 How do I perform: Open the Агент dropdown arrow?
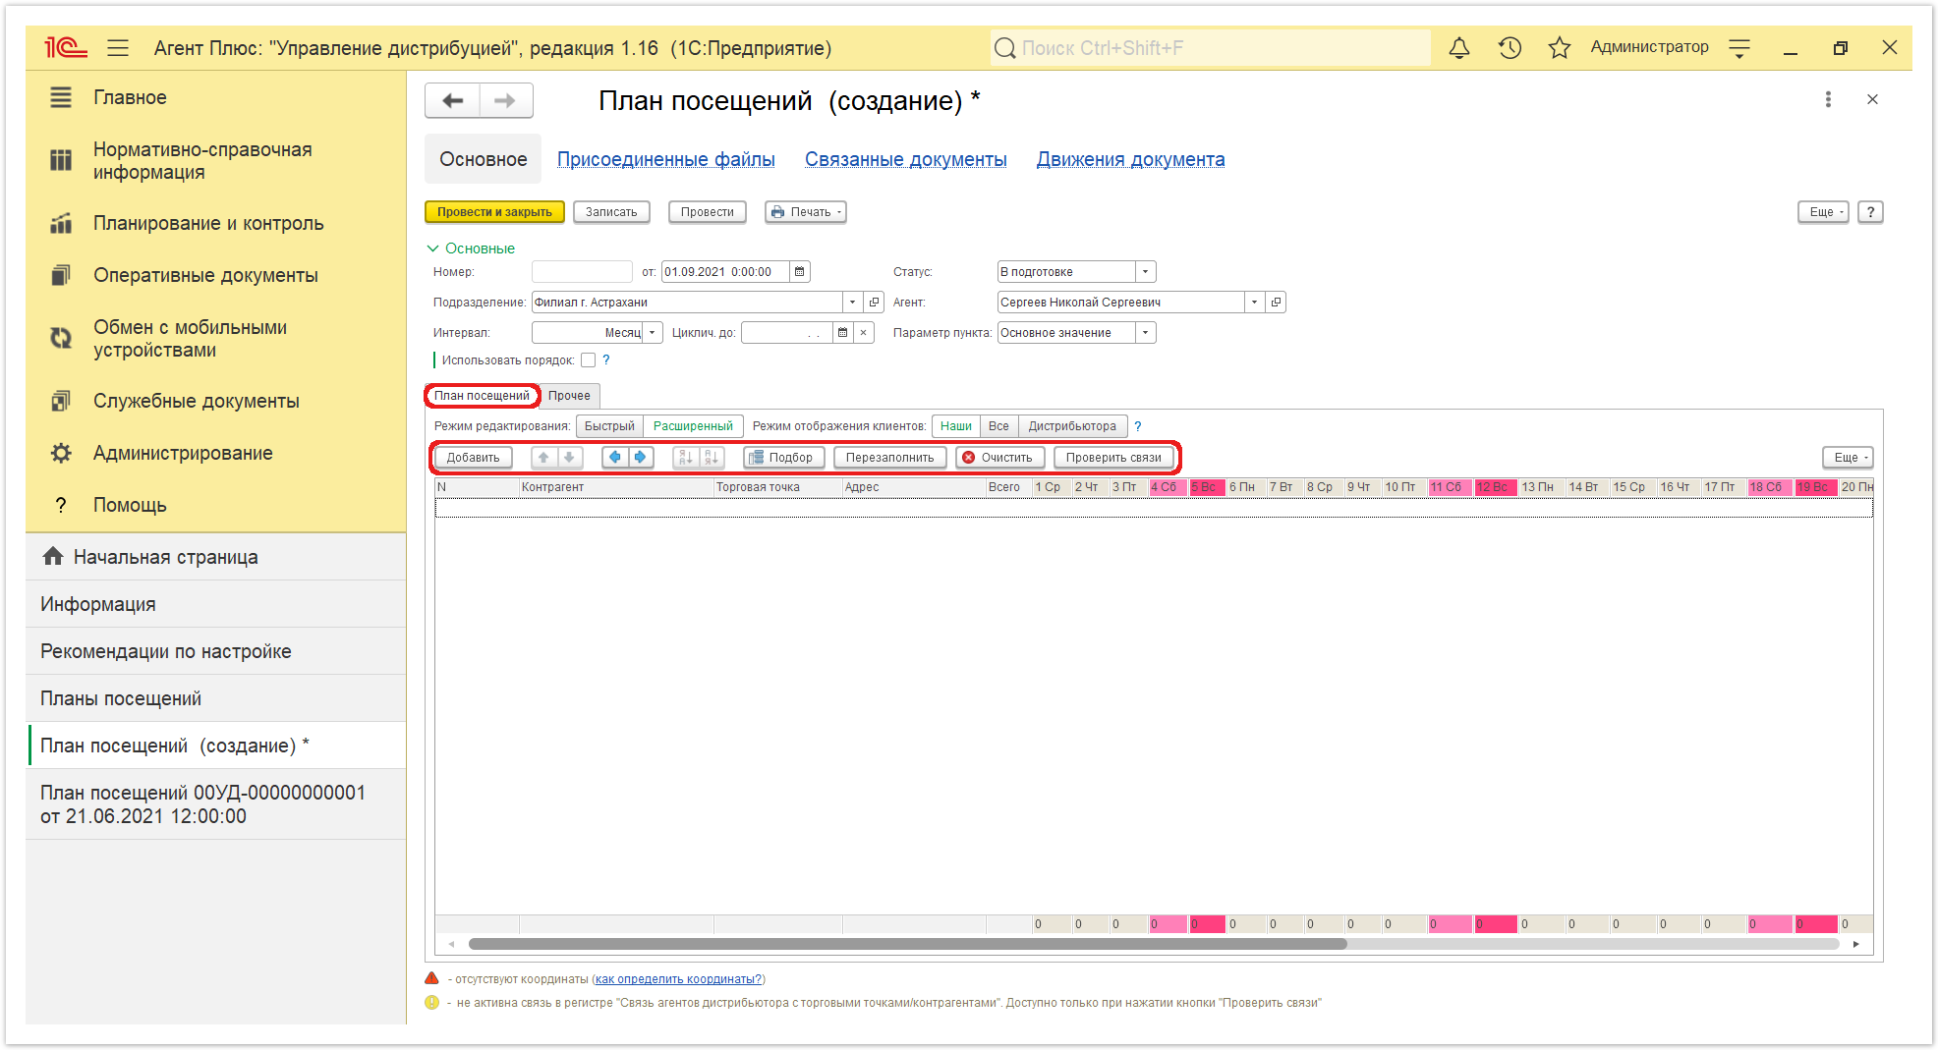1254,303
